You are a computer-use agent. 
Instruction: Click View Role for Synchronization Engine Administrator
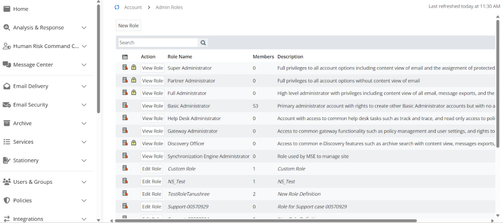(152, 156)
